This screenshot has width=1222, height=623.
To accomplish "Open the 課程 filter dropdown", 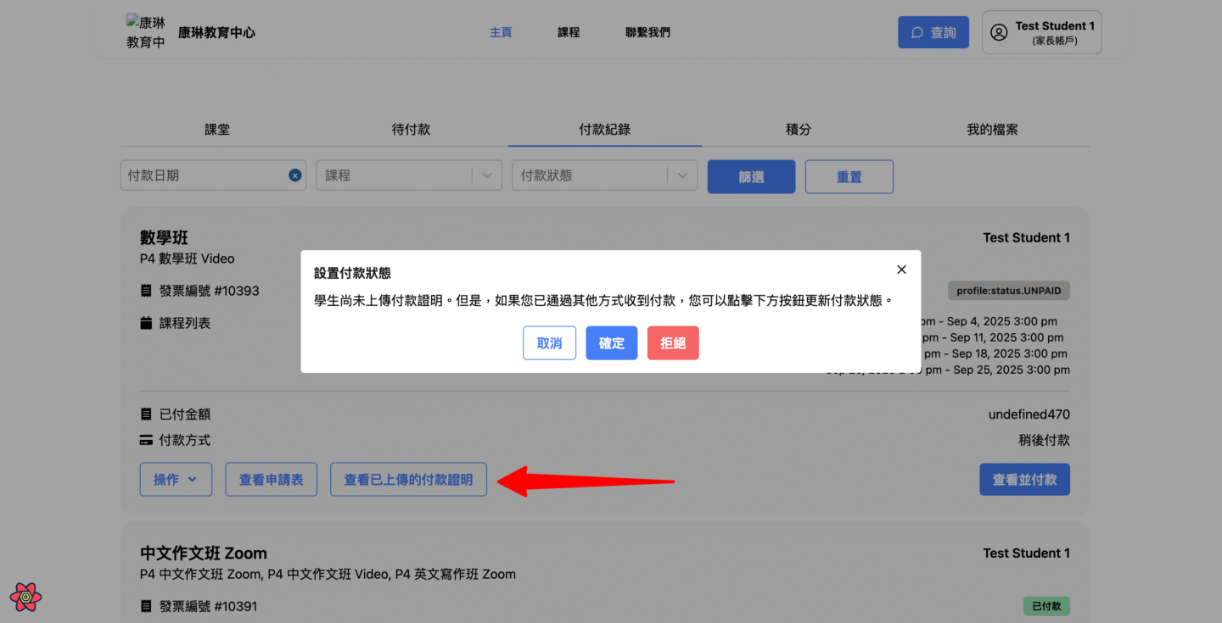I will [486, 175].
